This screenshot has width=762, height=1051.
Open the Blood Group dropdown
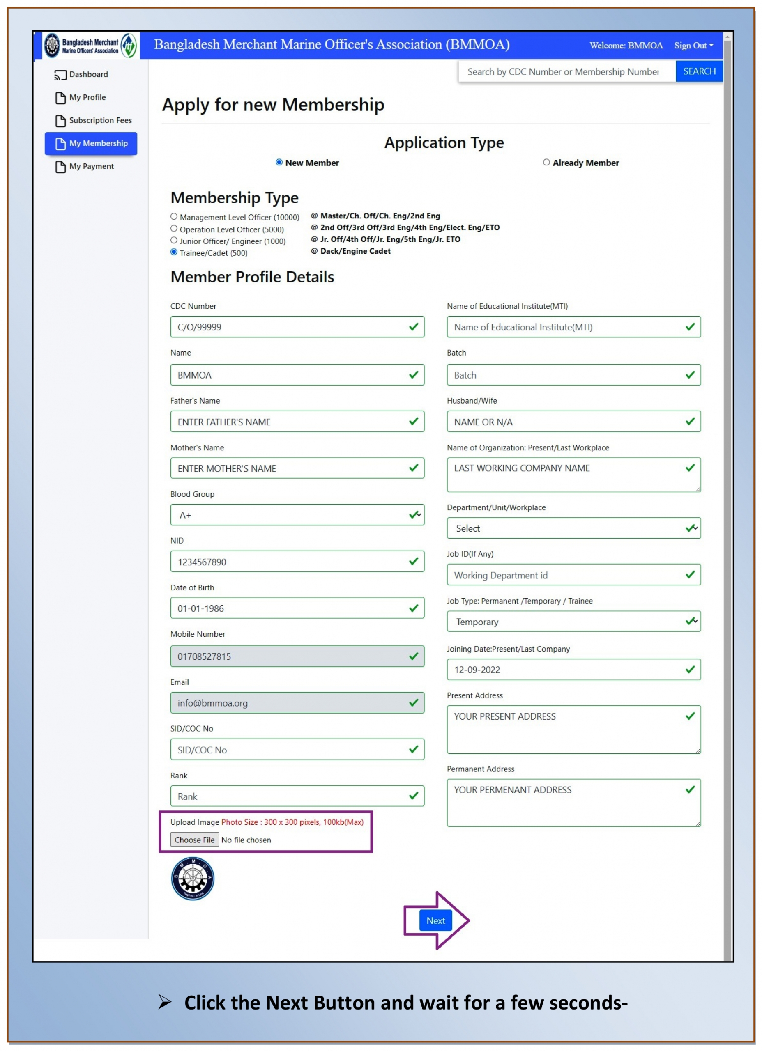(297, 515)
